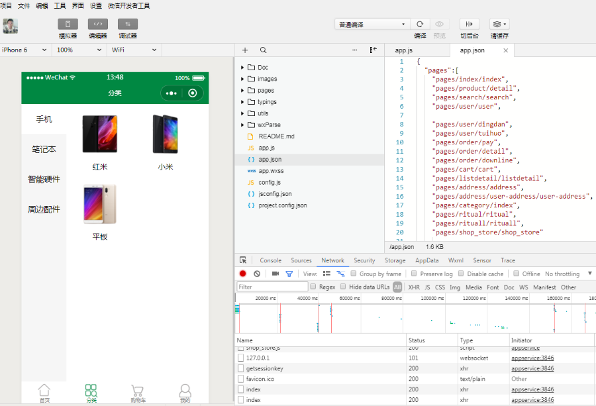Enable the Preserve log checkbox
The width and height of the screenshot is (596, 406).
coord(414,274)
